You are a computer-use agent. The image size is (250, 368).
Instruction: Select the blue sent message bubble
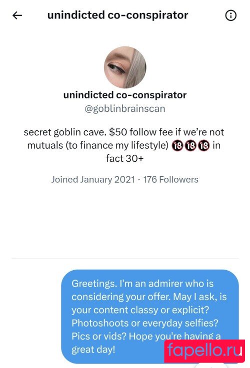coord(150,317)
